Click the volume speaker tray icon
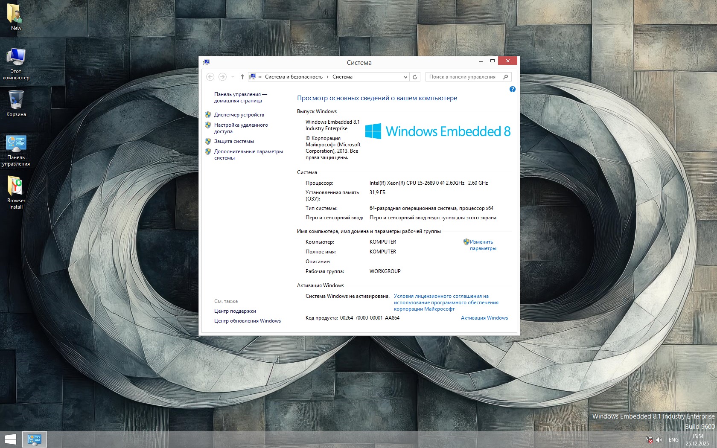The height and width of the screenshot is (448, 717). (659, 440)
